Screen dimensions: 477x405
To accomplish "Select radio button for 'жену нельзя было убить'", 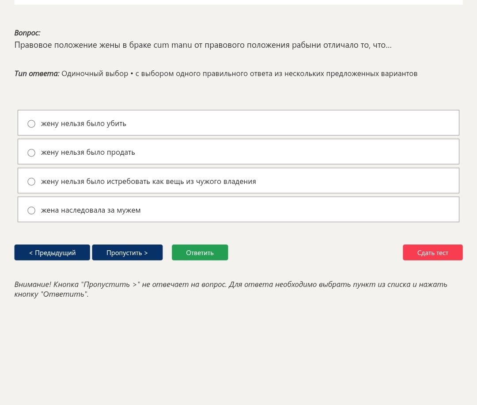I will pyautogui.click(x=31, y=124).
